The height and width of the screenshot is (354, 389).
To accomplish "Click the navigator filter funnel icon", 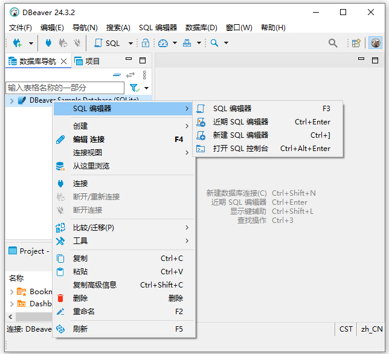I will (134, 88).
